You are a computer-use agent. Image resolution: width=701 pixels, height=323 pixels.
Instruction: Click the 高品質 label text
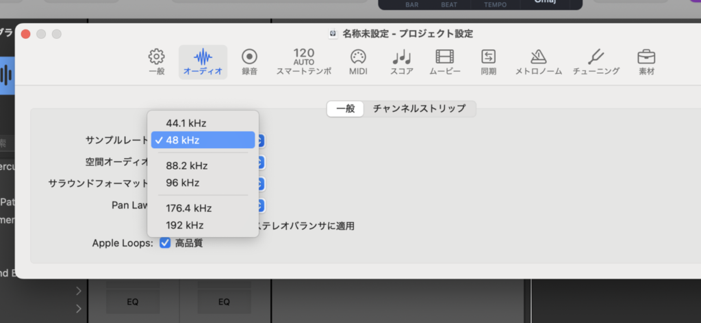189,243
